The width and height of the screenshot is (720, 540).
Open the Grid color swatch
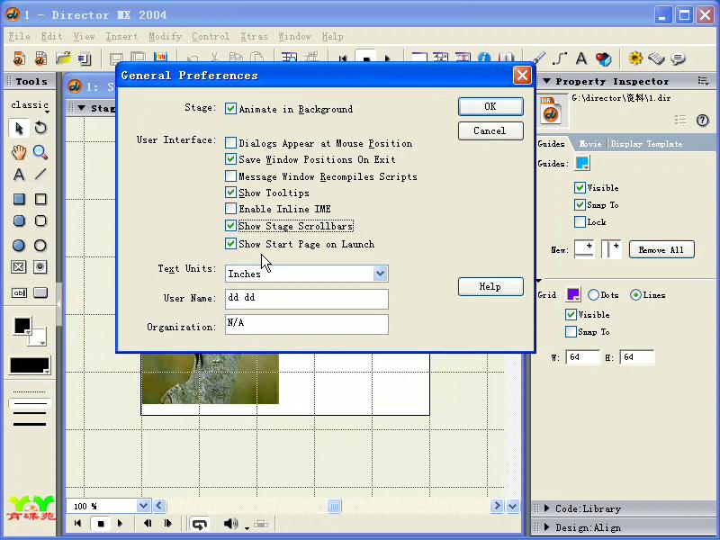pos(573,295)
